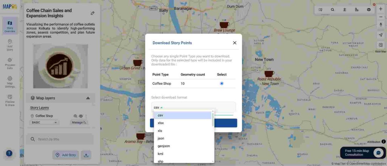
Task: Open Preview & Share in the sidebar
Action: [9, 101]
